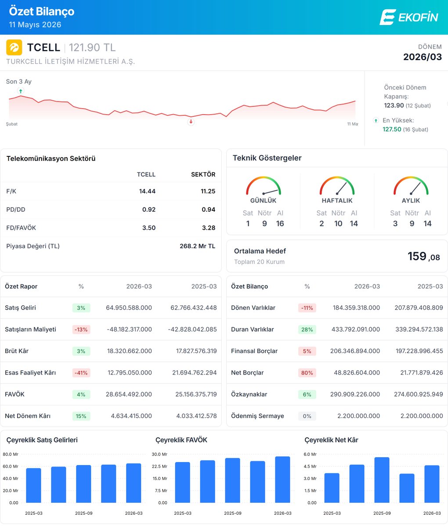Click the SEKTÖR column header
Image resolution: width=448 pixels, height=527 pixels.
click(203, 174)
